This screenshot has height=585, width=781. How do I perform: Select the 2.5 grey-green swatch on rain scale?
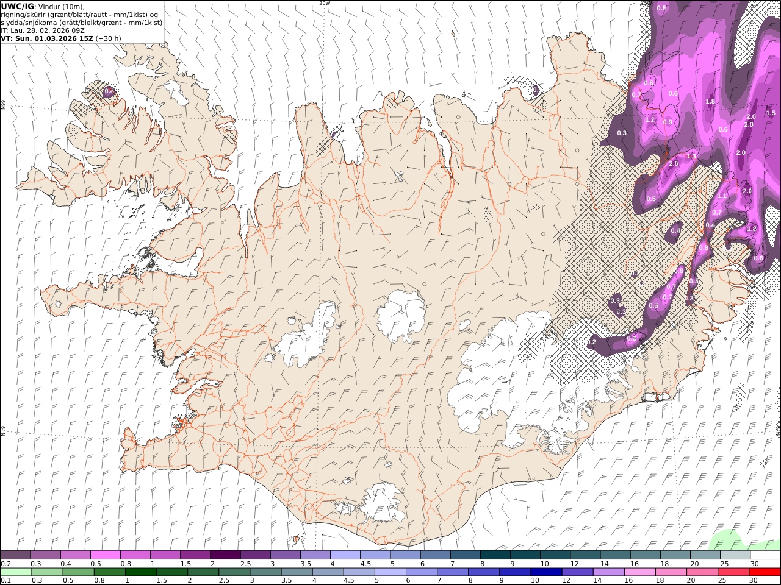click(x=234, y=572)
